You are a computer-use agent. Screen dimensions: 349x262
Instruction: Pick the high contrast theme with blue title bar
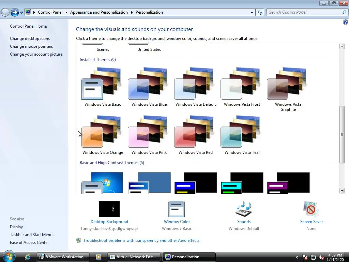(196, 183)
